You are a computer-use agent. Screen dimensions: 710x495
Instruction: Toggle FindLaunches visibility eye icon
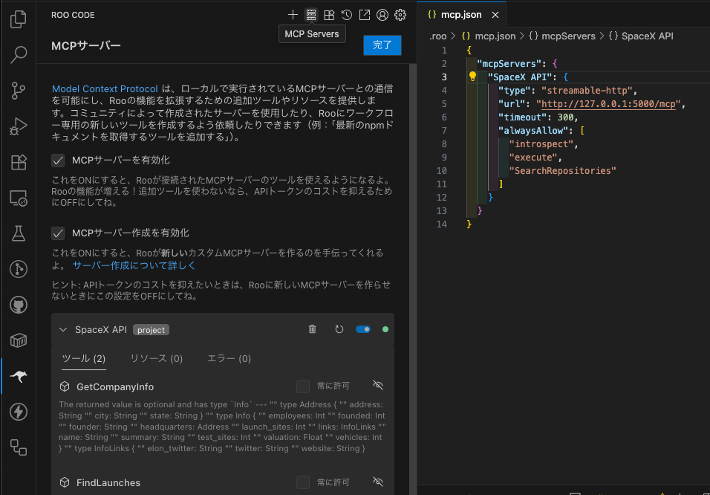378,482
